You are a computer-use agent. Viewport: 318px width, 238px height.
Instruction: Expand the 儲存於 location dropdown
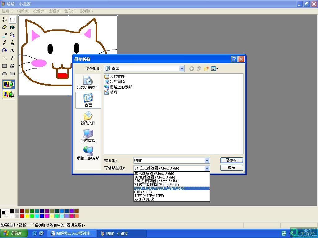click(182, 68)
